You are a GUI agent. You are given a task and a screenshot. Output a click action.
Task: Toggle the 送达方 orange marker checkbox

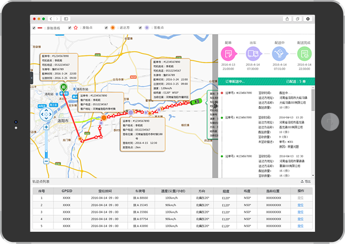(x=106, y=28)
